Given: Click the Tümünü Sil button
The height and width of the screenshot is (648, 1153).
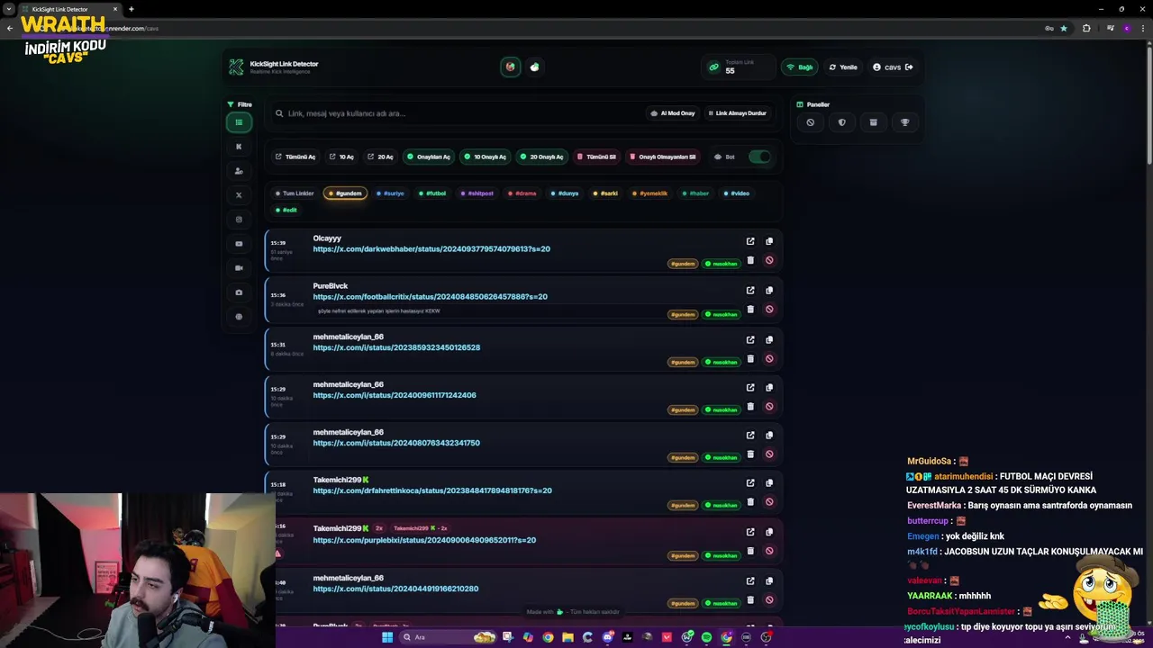Looking at the screenshot, I should pos(596,157).
